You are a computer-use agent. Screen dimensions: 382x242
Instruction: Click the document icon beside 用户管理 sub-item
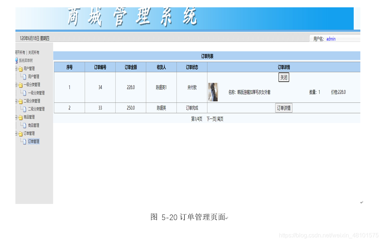pyautogui.click(x=25, y=76)
